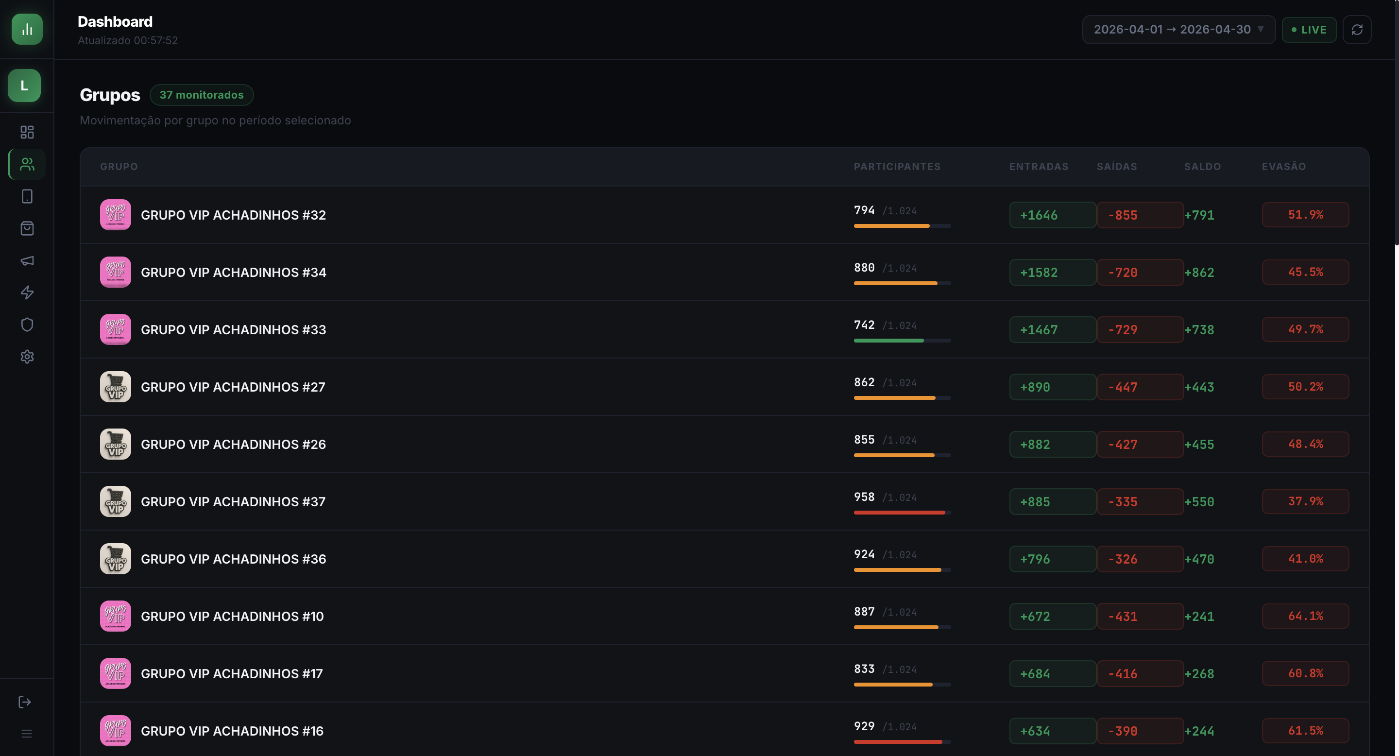The image size is (1399, 756).
Task: Click the +796 entradas badge
Action: [x=1053, y=559]
